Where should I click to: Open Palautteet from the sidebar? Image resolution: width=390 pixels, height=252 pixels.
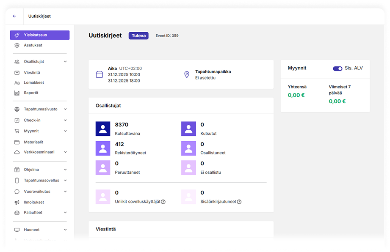pos(33,212)
